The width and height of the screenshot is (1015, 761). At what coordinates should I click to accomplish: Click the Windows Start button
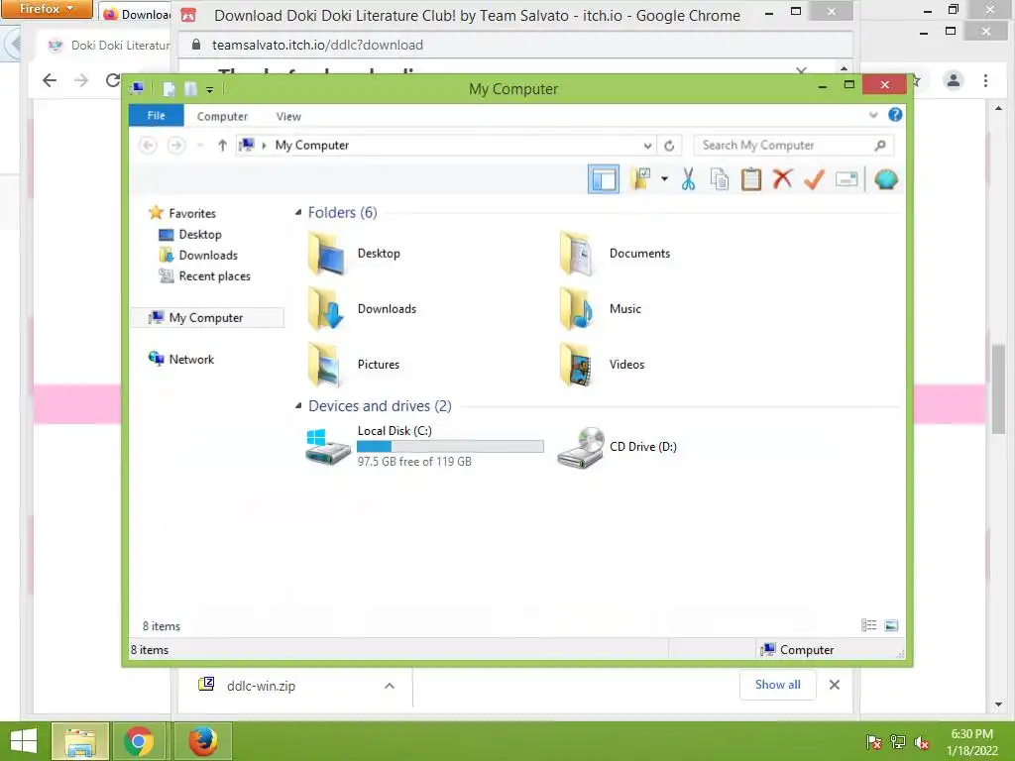point(24,741)
